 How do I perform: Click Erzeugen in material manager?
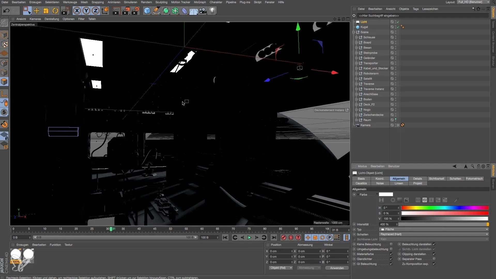click(x=22, y=245)
